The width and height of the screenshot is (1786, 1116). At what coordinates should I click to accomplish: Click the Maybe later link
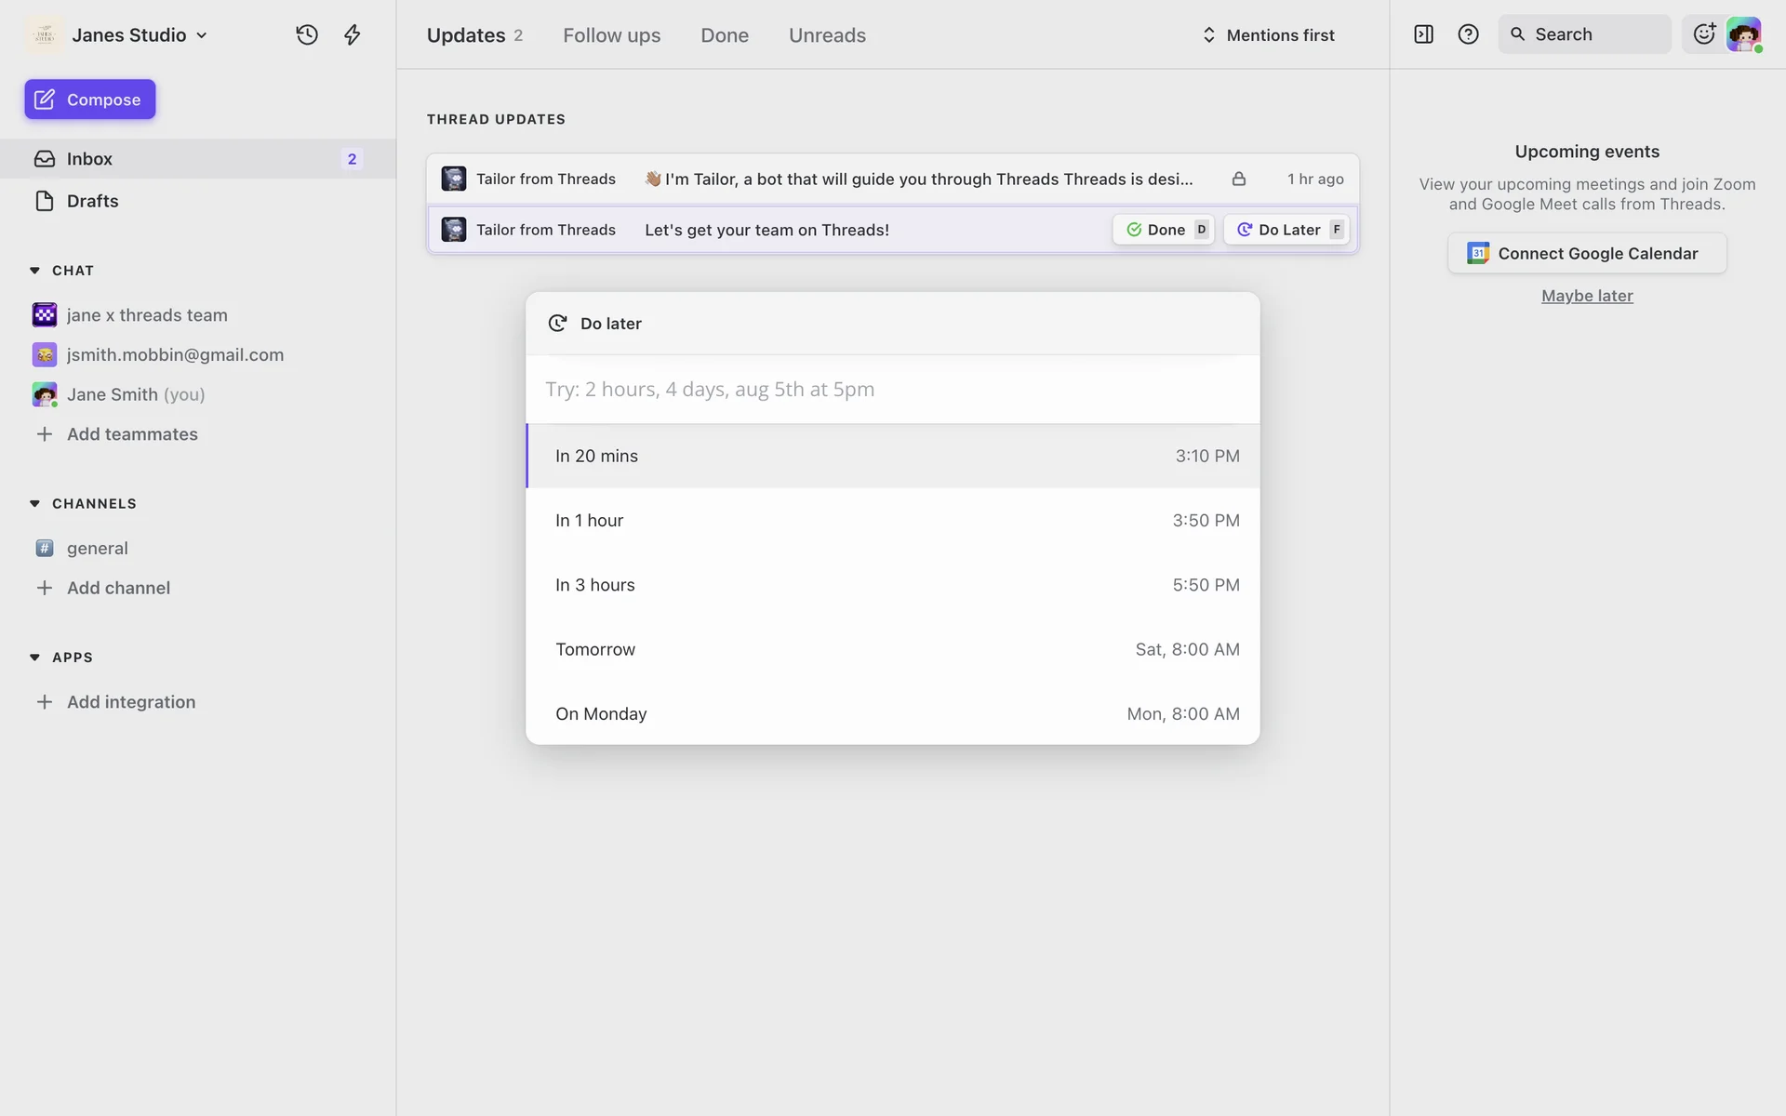pyautogui.click(x=1587, y=296)
